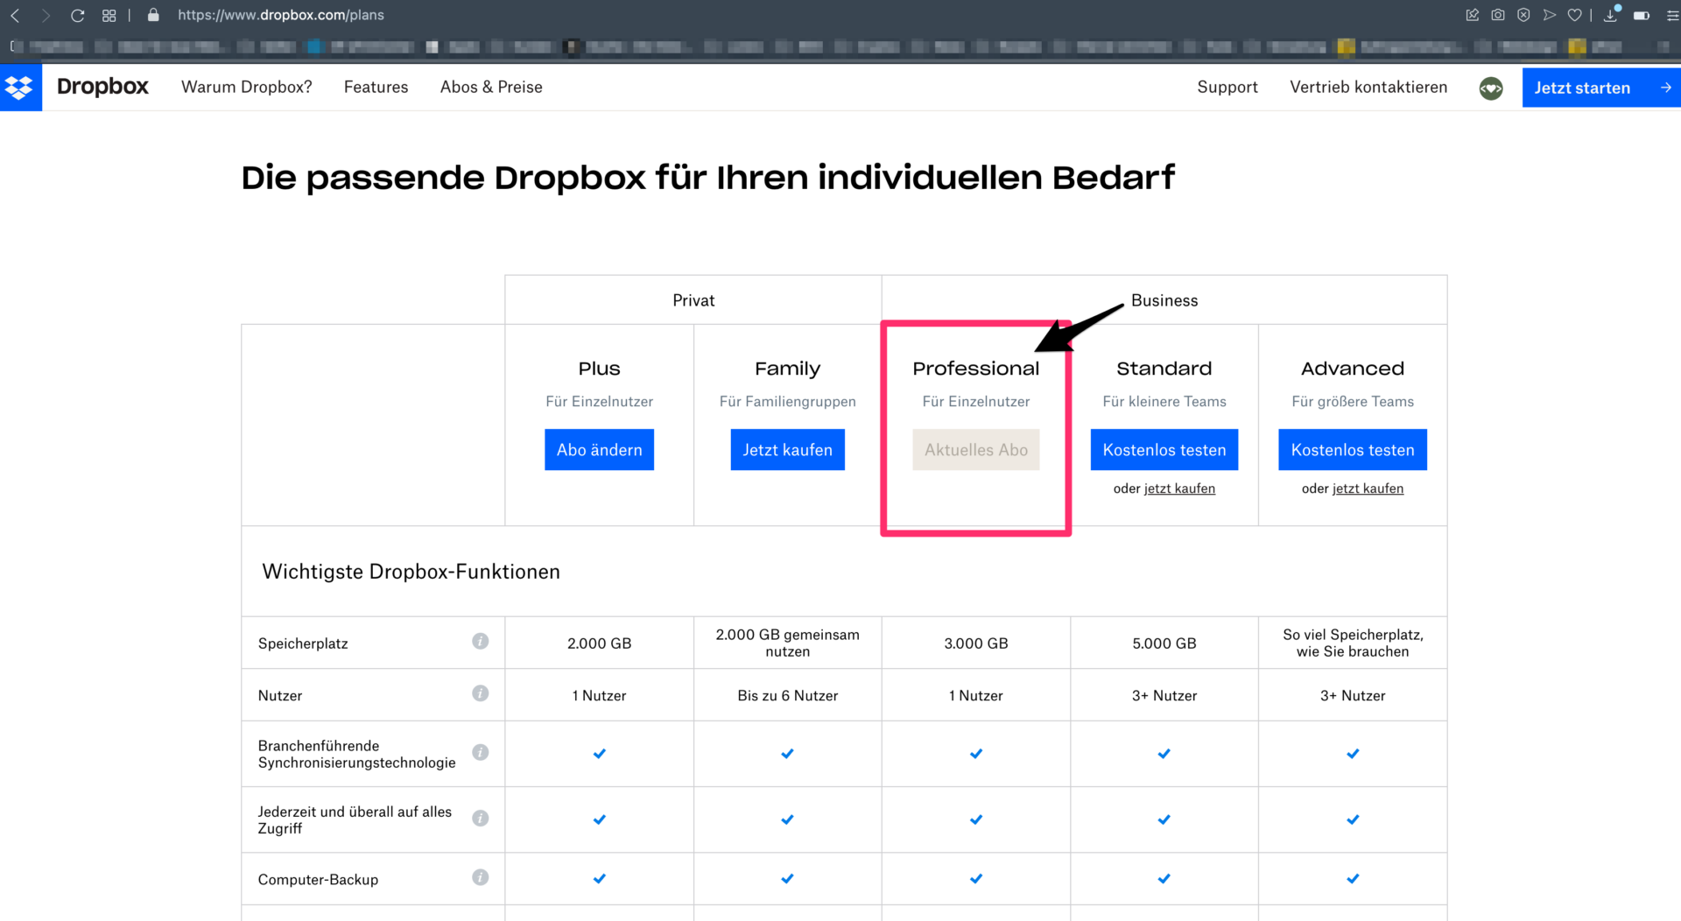Select Abos & Preise in navigation

tap(491, 87)
